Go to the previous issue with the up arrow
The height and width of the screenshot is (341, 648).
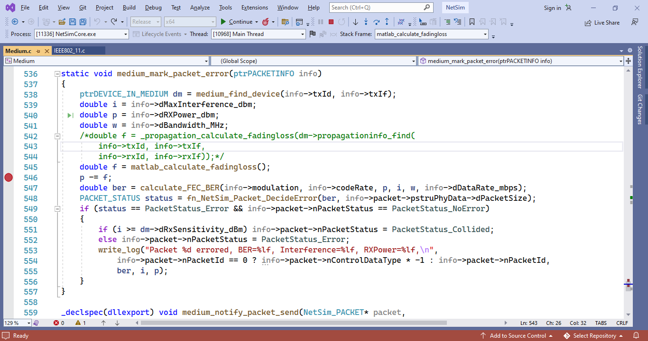pyautogui.click(x=103, y=323)
